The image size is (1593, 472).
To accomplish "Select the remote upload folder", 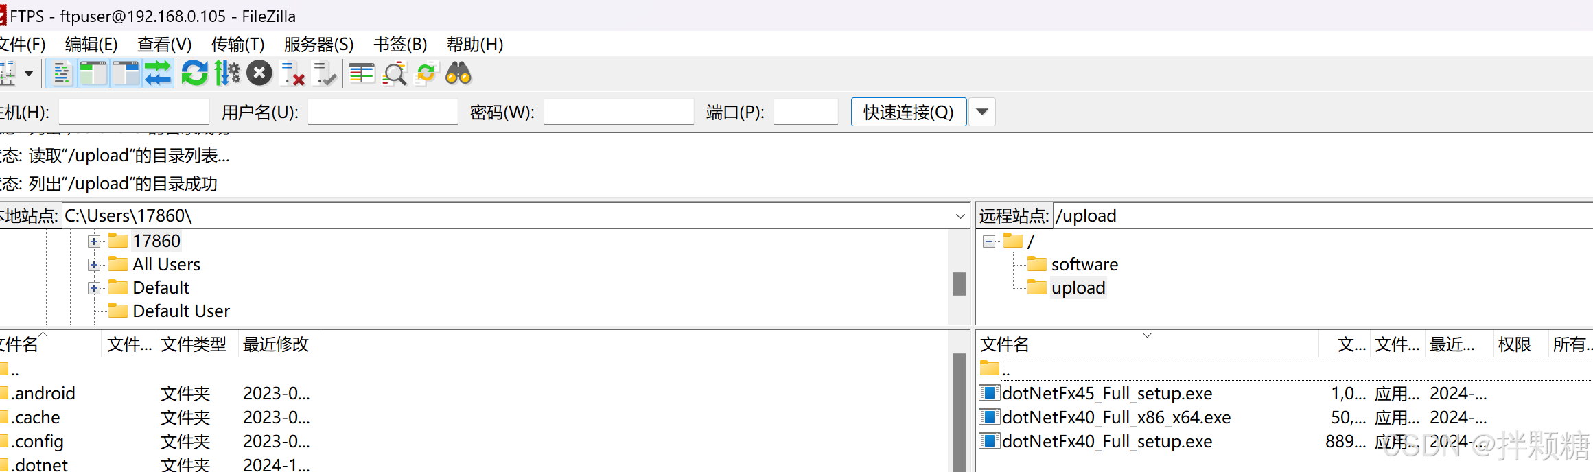I will pos(1078,288).
